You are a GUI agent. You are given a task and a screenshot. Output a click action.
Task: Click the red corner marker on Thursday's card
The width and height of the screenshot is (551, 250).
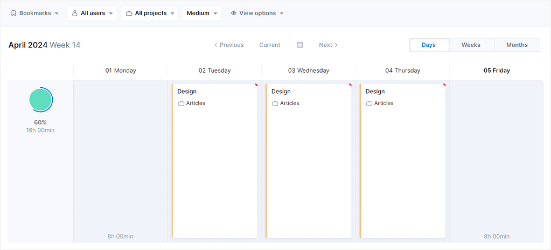444,85
